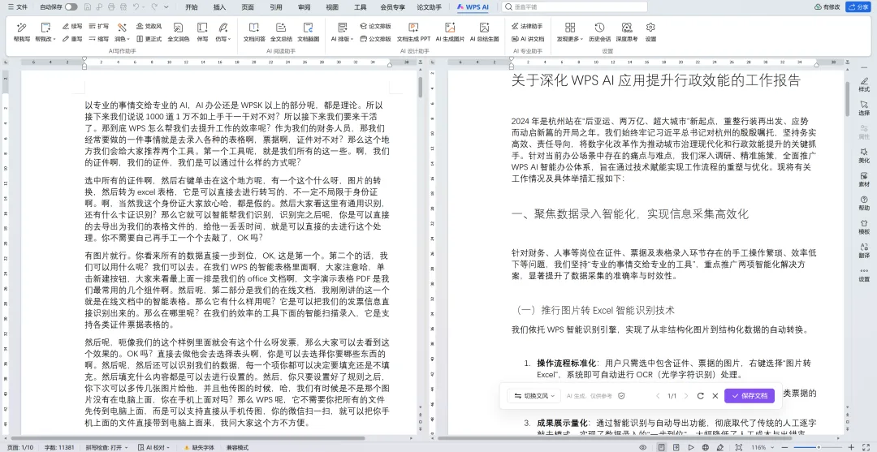Screen dimensions: 877x452
Task: Open AI 讲文档 document narrator
Action: click(x=528, y=39)
